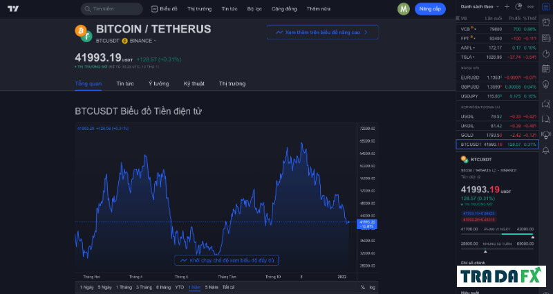Open the public chat bubbles icon
Image resolution: width=553 pixels, height=294 pixels.
(x=545, y=104)
